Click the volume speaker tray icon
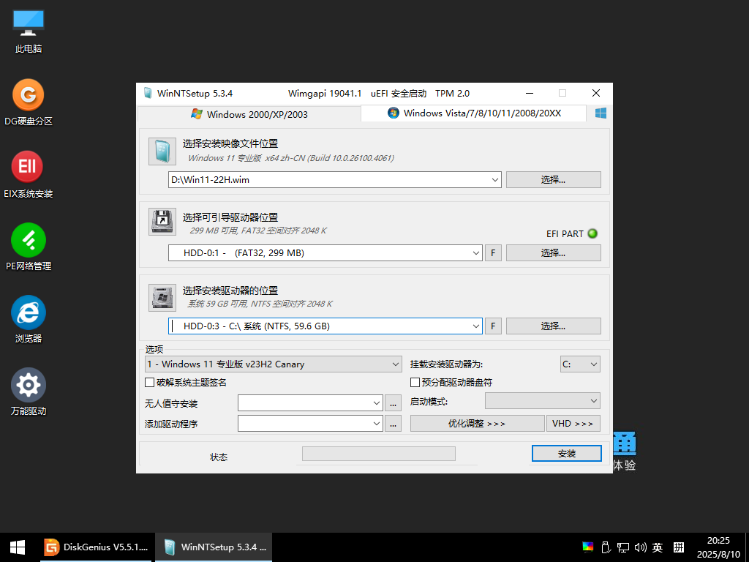The height and width of the screenshot is (562, 749). [640, 547]
